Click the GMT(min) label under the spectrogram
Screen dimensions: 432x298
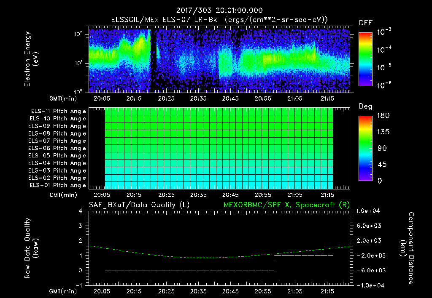click(63, 98)
